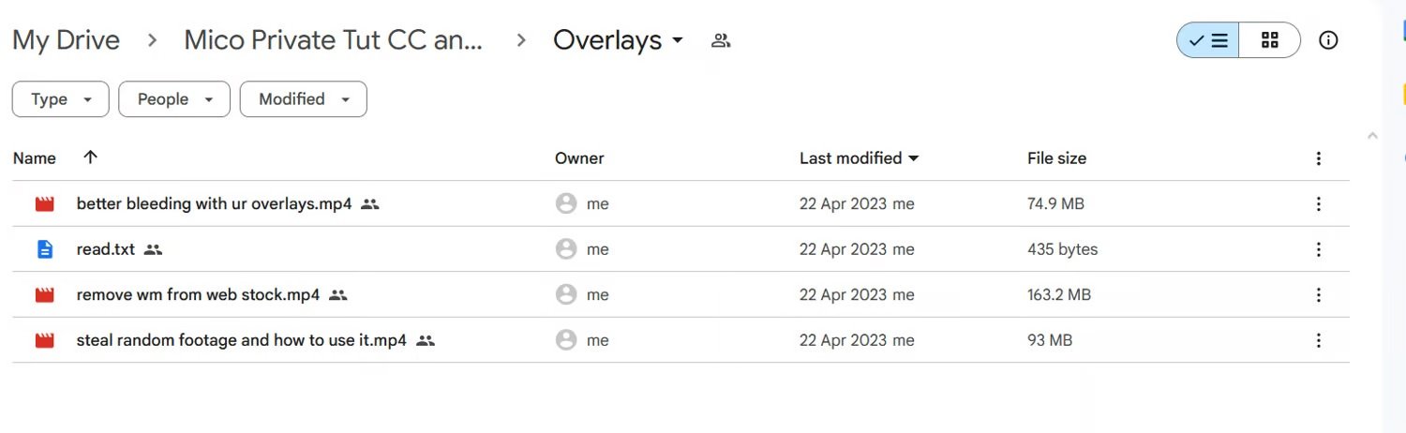Open more options for better bleeding video
This screenshot has height=433, width=1406.
click(x=1318, y=203)
